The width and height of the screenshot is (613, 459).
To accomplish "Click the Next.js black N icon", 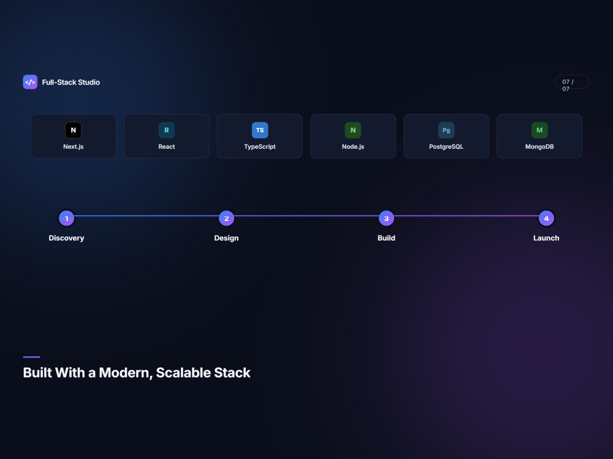I will coord(73,130).
